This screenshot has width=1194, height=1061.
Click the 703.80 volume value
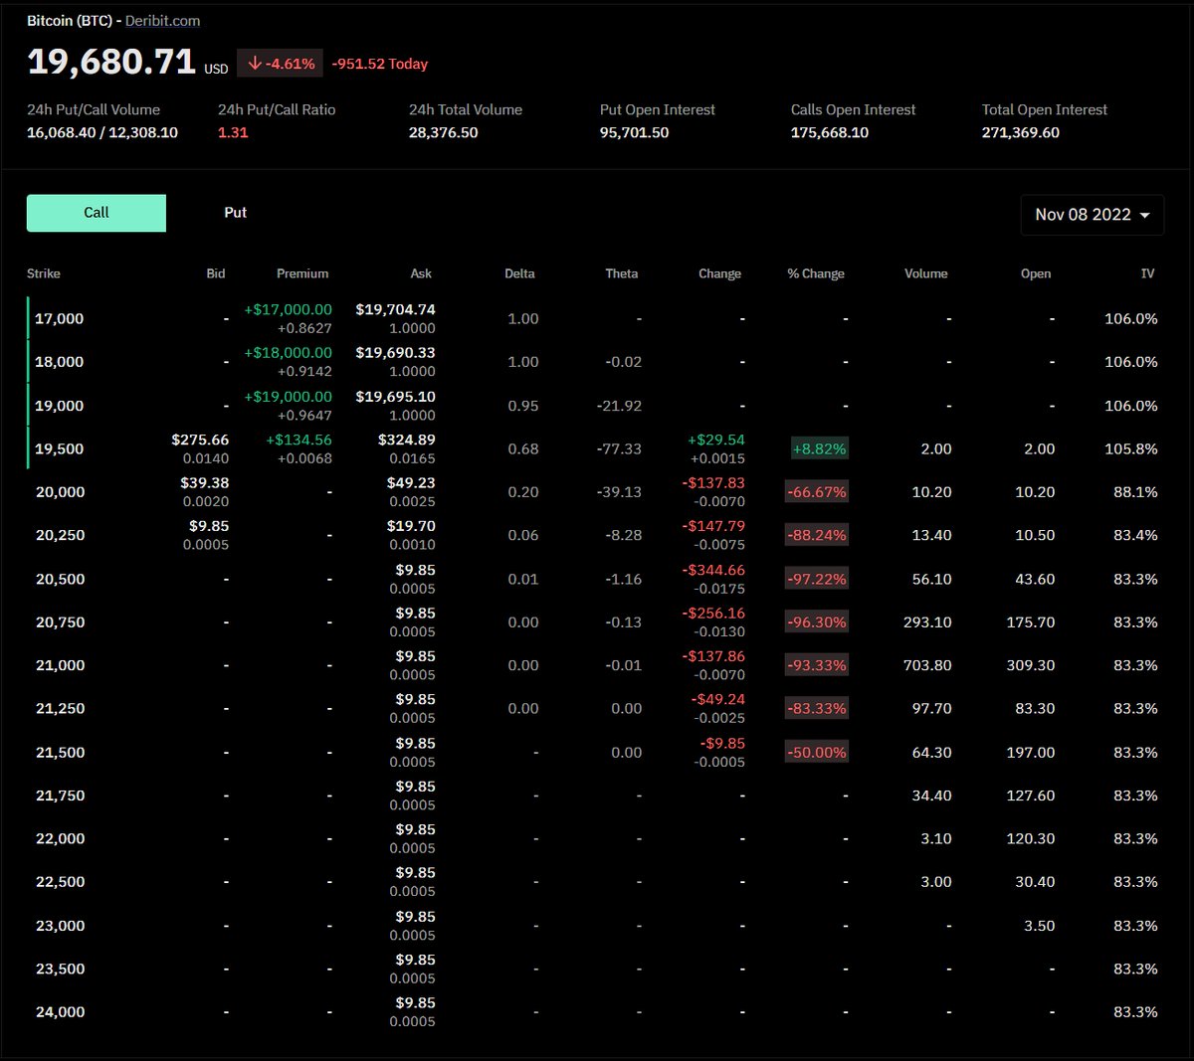(x=927, y=665)
